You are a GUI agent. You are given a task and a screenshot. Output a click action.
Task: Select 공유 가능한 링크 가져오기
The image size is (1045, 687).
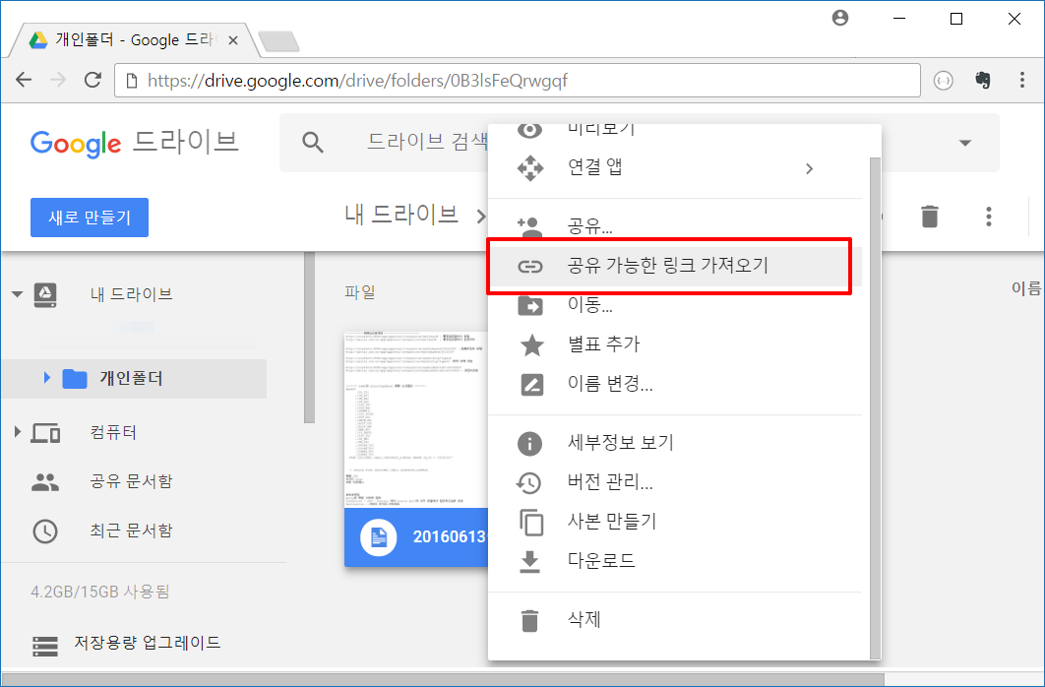(x=675, y=266)
